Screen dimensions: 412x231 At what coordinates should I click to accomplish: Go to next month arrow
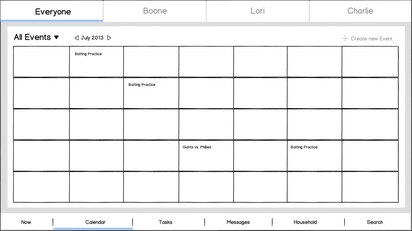point(109,38)
